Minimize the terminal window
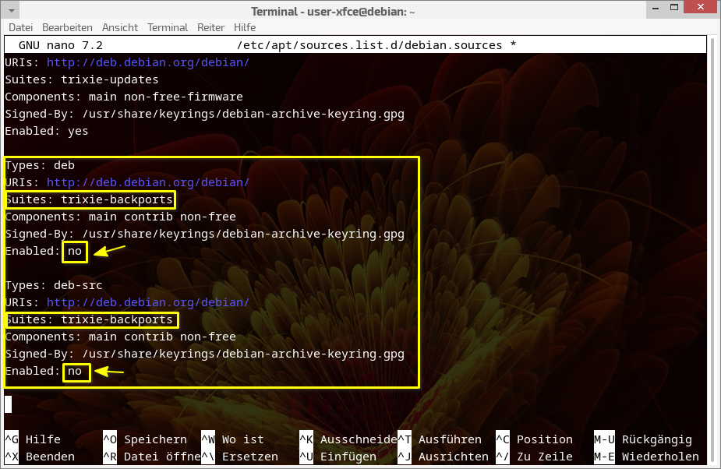 656,8
